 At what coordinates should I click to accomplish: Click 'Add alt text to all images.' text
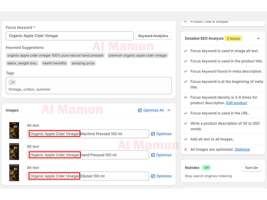tap(212, 139)
